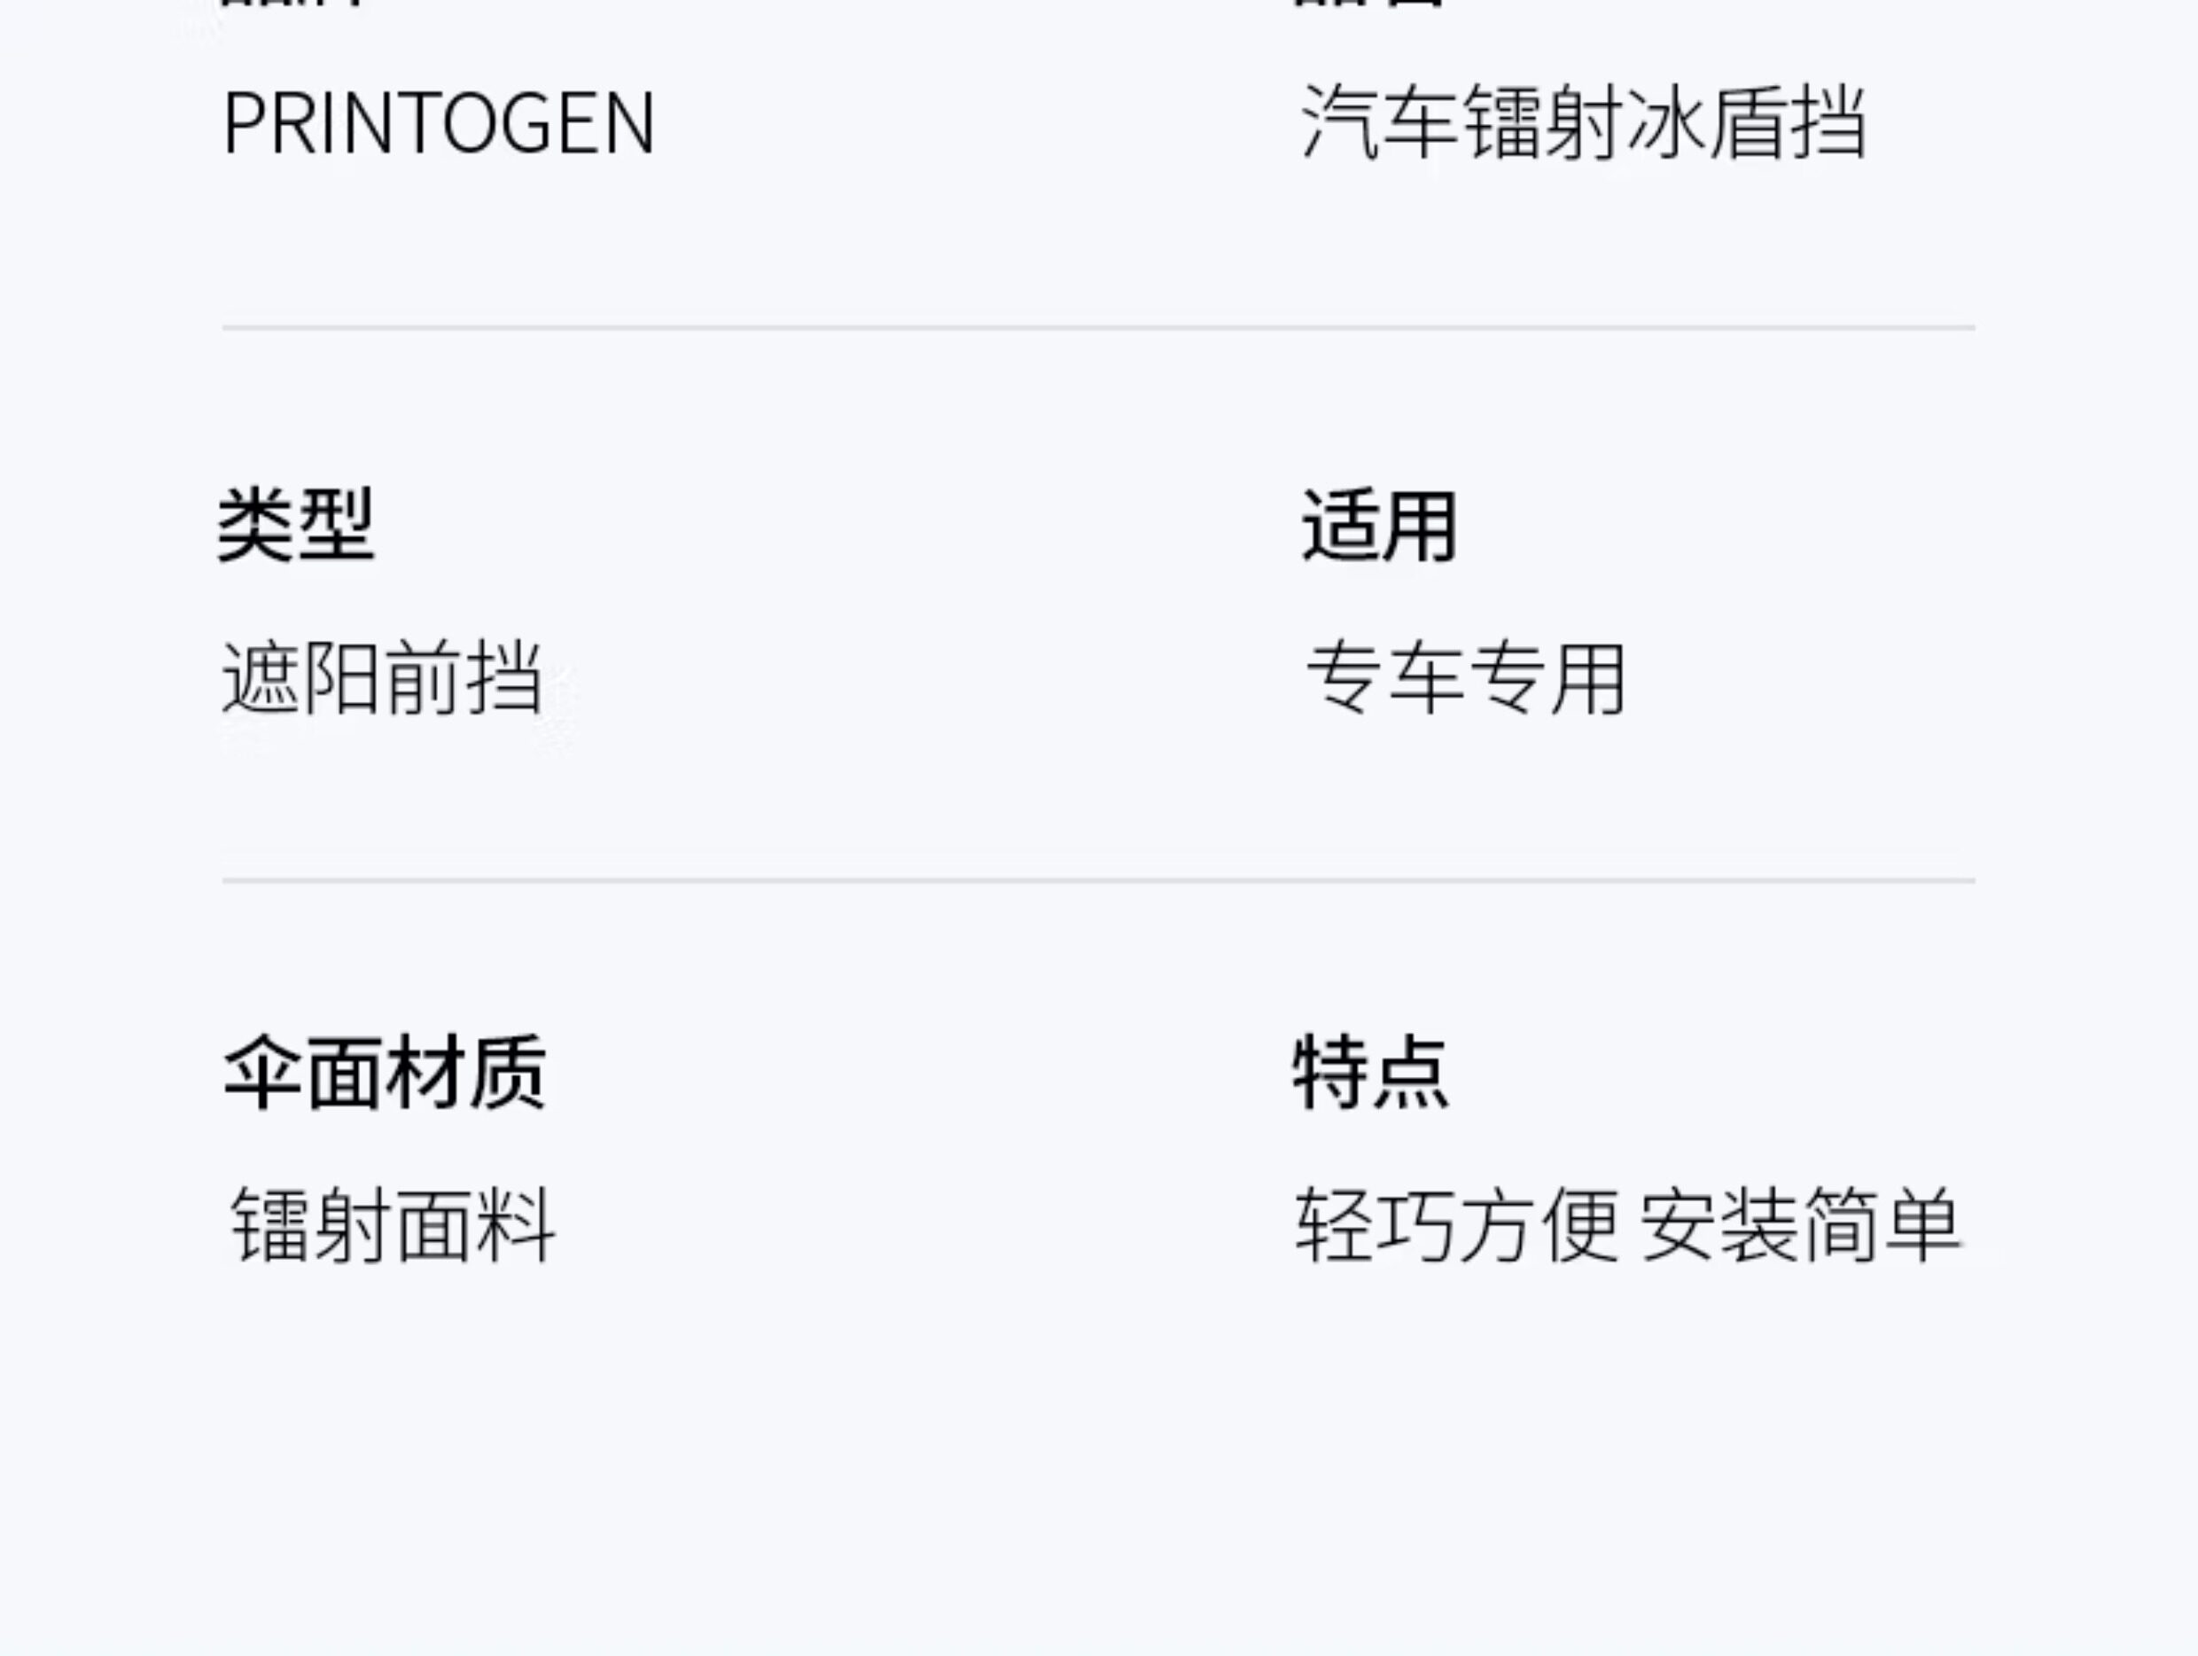Click the letter P in PRINTOGEN
The image size is (2198, 1656).
pos(243,123)
